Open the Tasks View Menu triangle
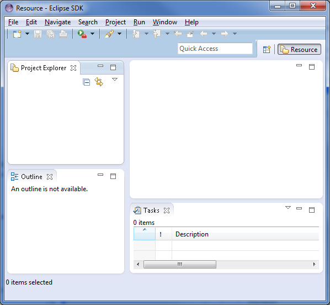Screen dimensions: 330x305 click(288, 208)
